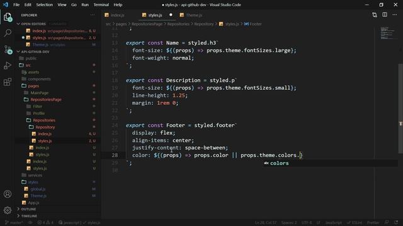This screenshot has height=226, width=403.
Task: Click the Prettier status item
Action: [373, 222]
